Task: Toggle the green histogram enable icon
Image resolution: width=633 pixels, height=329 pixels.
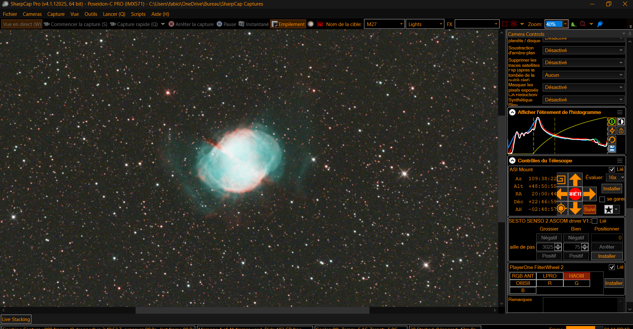Action: (x=612, y=122)
